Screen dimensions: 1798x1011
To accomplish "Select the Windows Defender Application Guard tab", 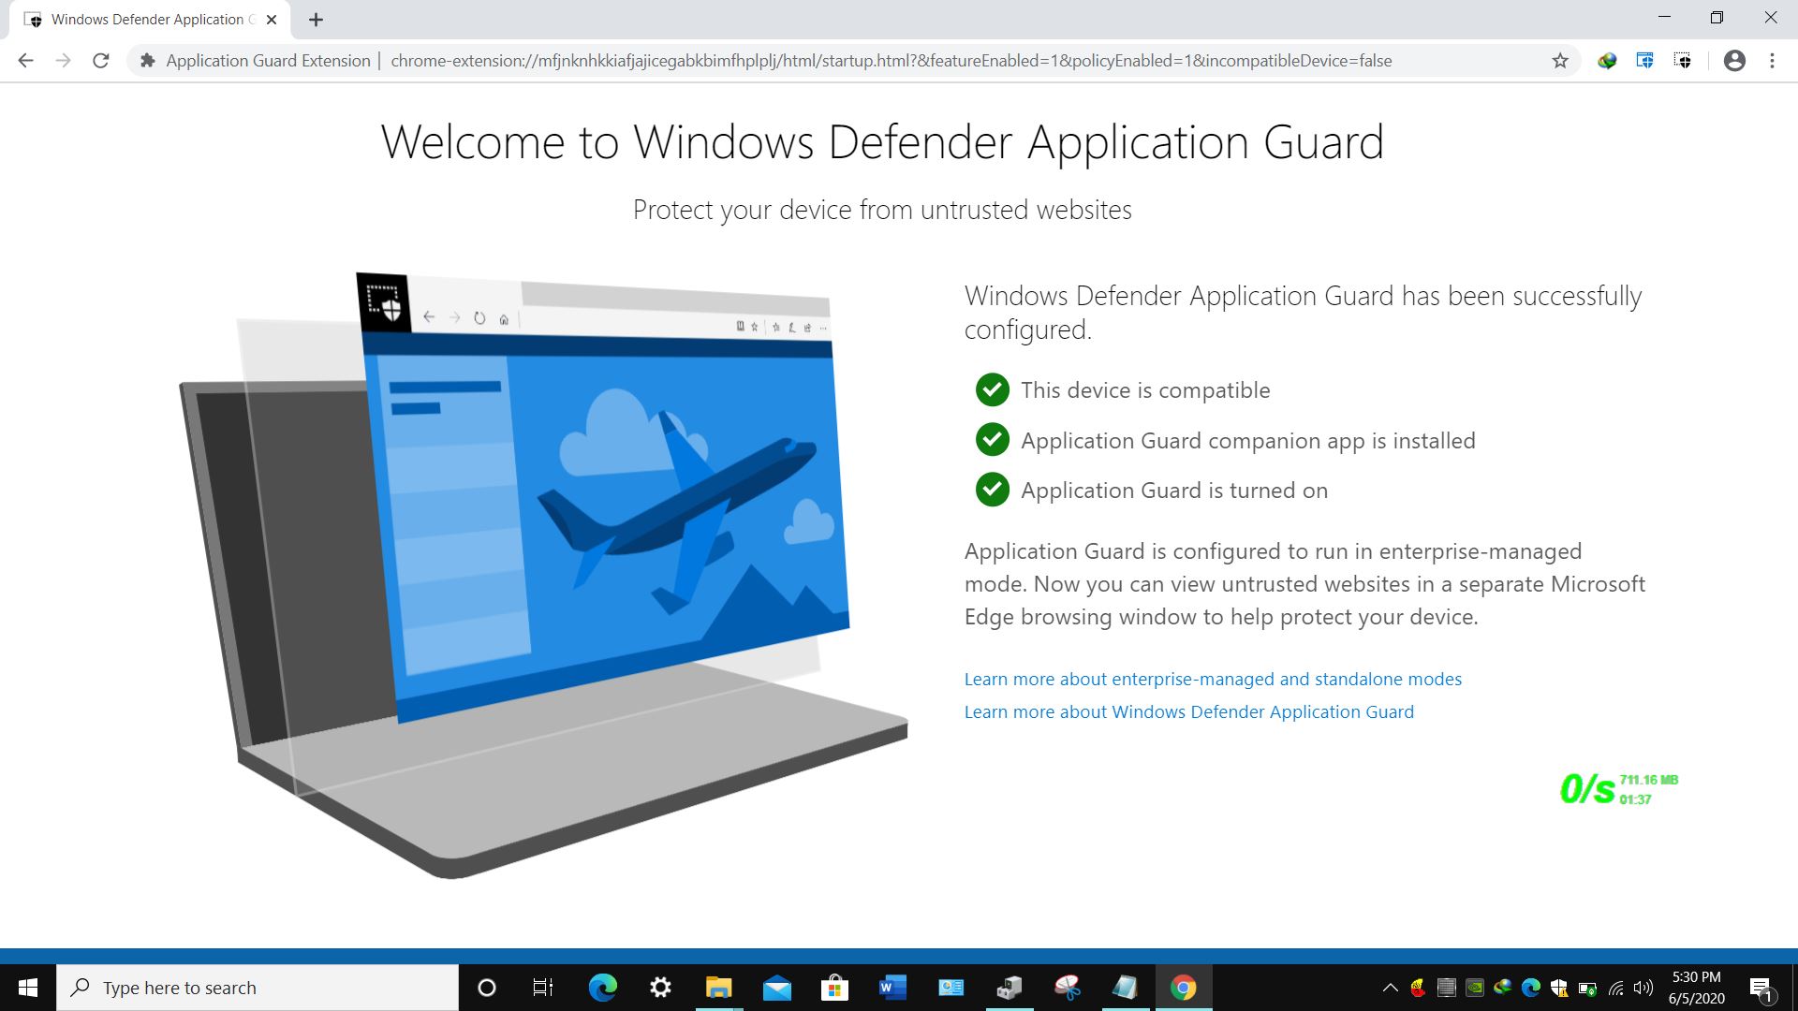I will [x=150, y=20].
